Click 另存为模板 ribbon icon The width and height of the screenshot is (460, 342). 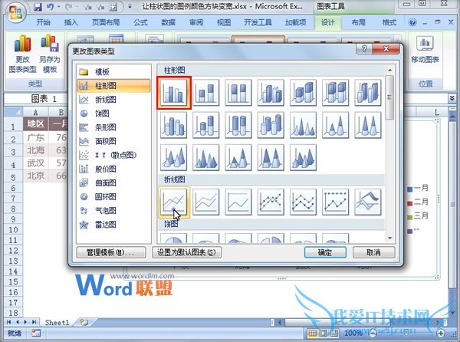(x=50, y=54)
